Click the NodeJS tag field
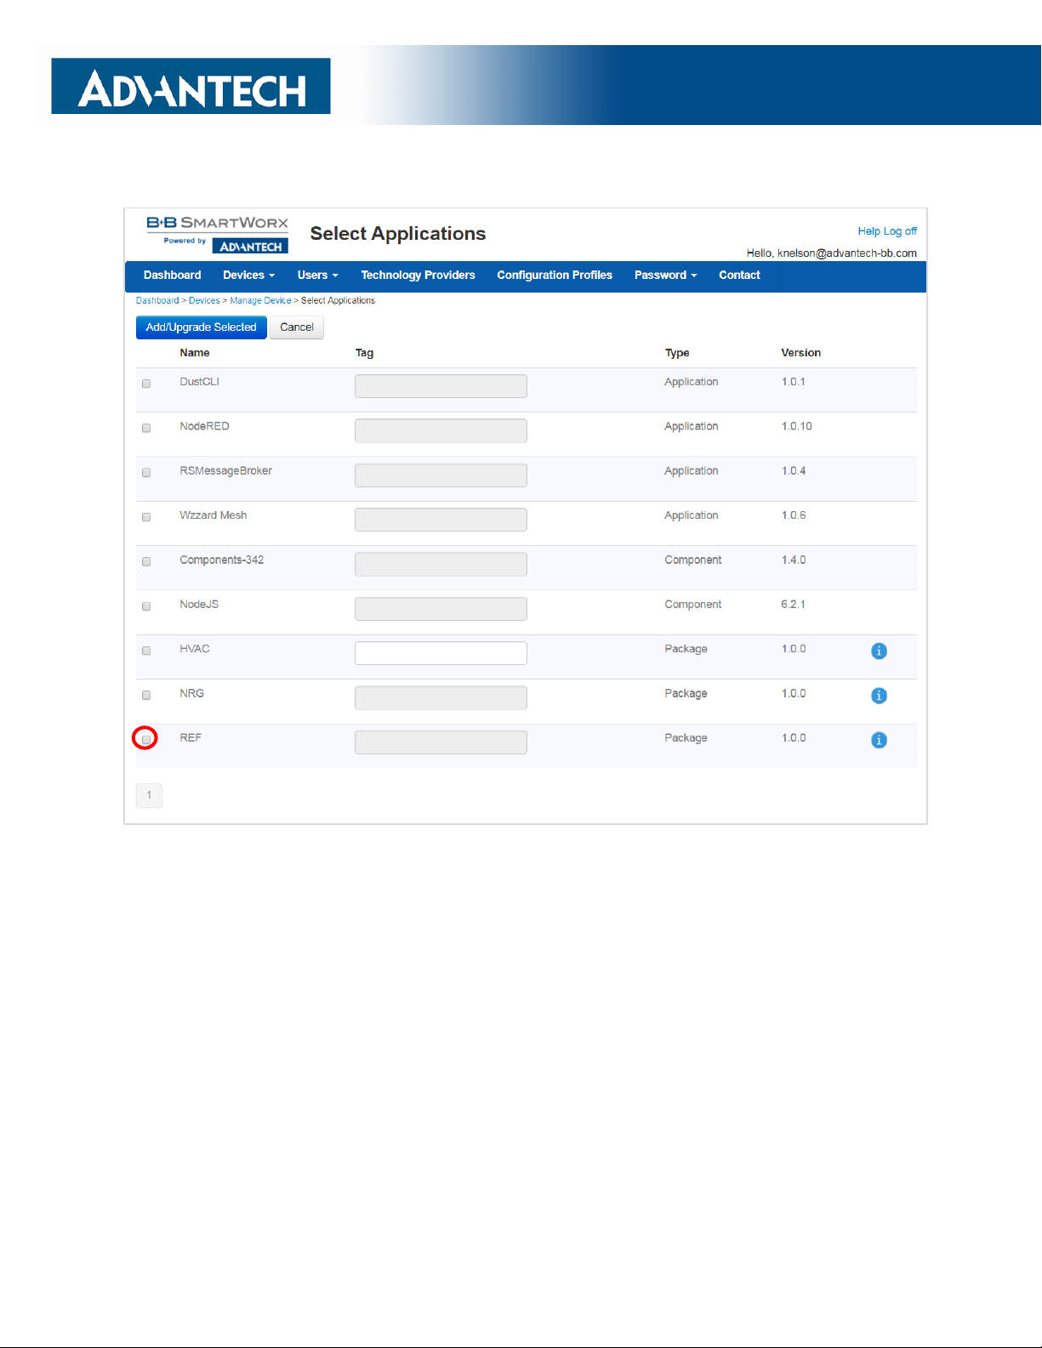The image size is (1042, 1348). [x=441, y=609]
